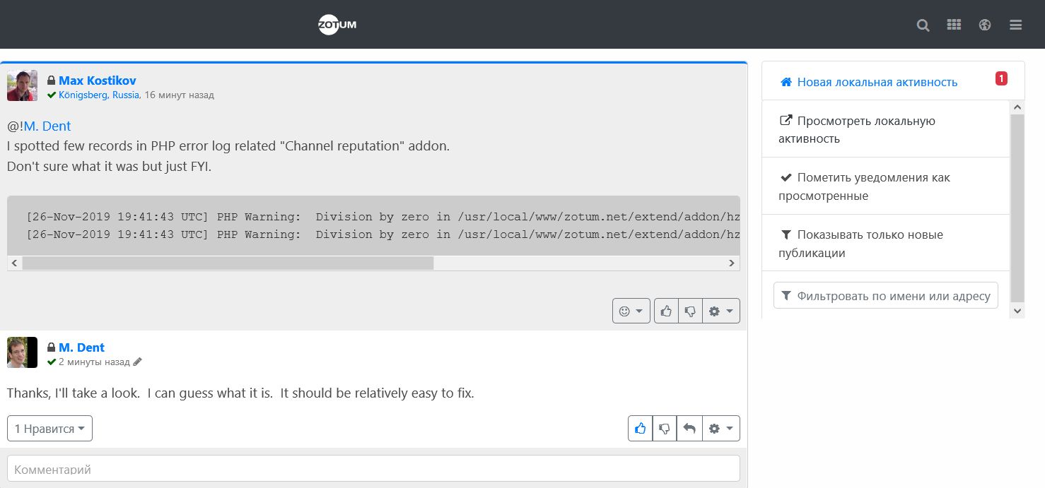Click the "Комментарий" comment input field

(x=373, y=469)
